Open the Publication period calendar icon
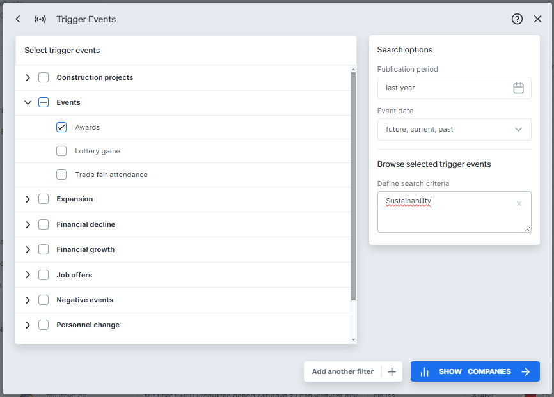 point(519,88)
